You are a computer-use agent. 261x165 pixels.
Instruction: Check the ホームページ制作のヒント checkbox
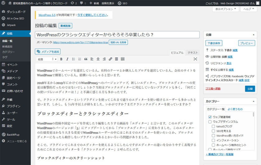[x=213, y=145]
